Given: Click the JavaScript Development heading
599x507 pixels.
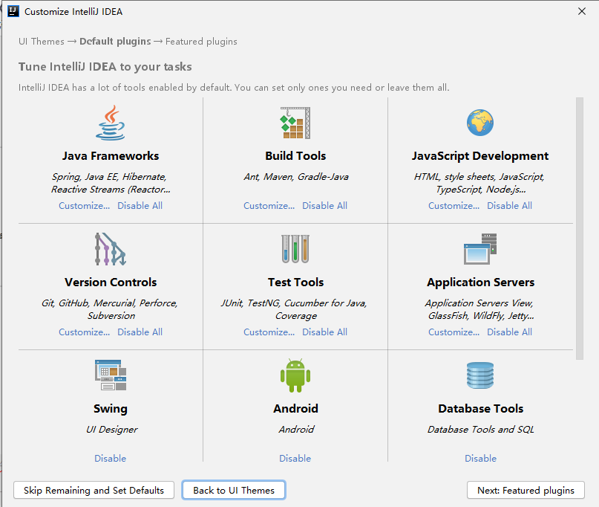Looking at the screenshot, I should coord(480,156).
